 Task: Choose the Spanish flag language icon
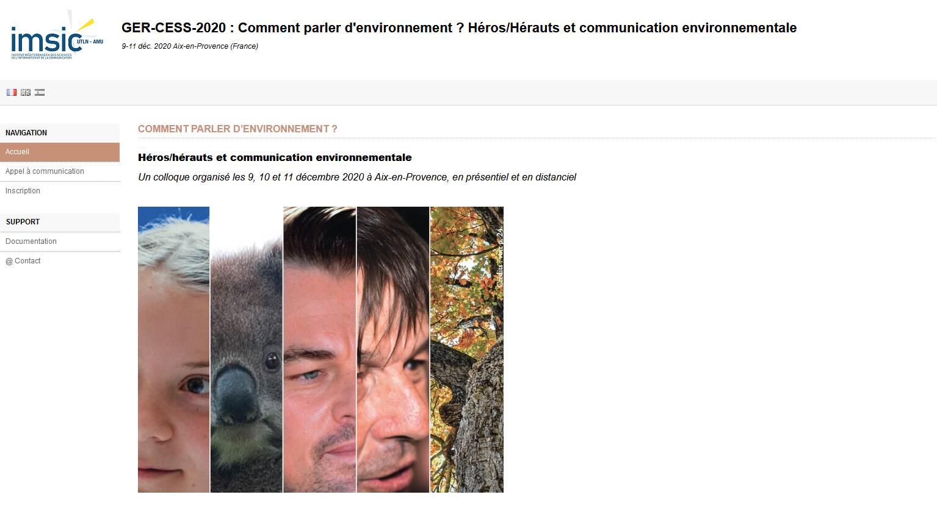[40, 93]
